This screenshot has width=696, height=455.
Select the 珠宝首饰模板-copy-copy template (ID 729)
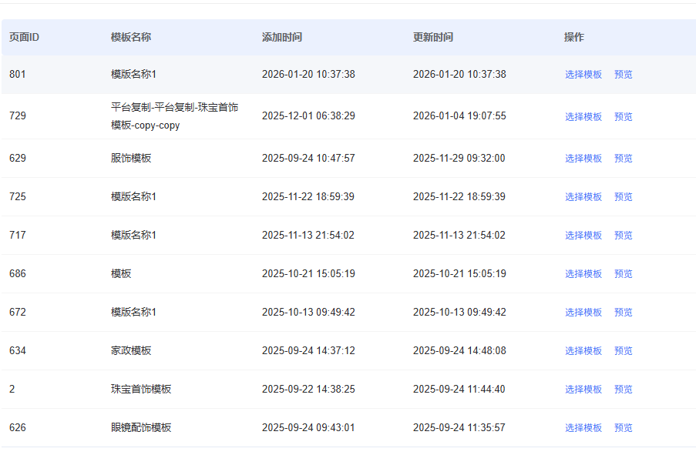(583, 117)
